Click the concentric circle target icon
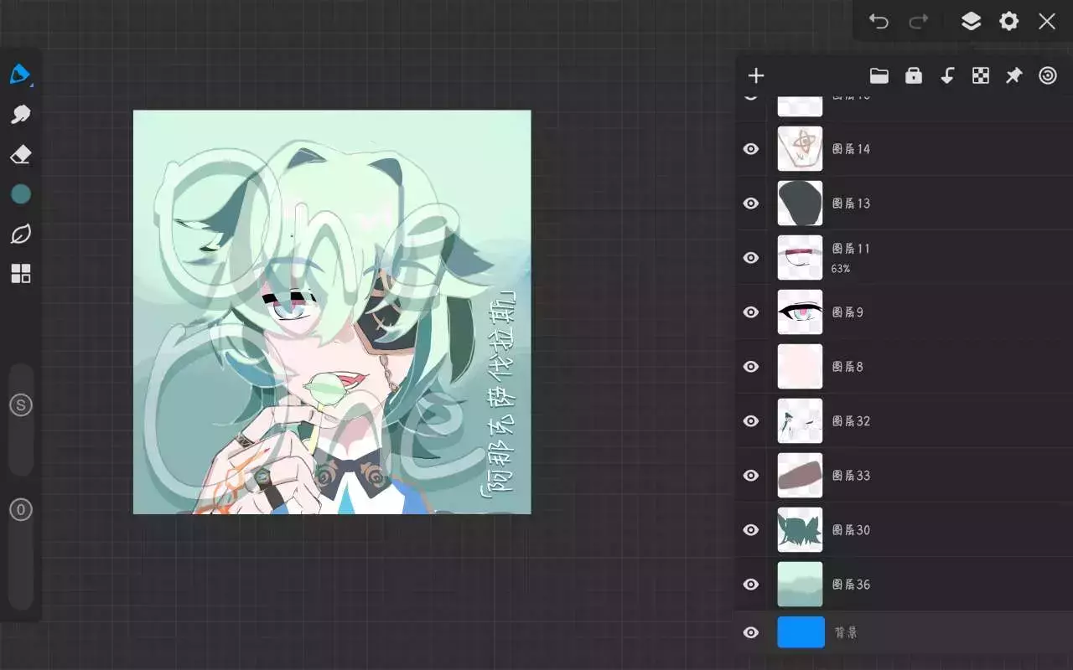 click(1048, 76)
